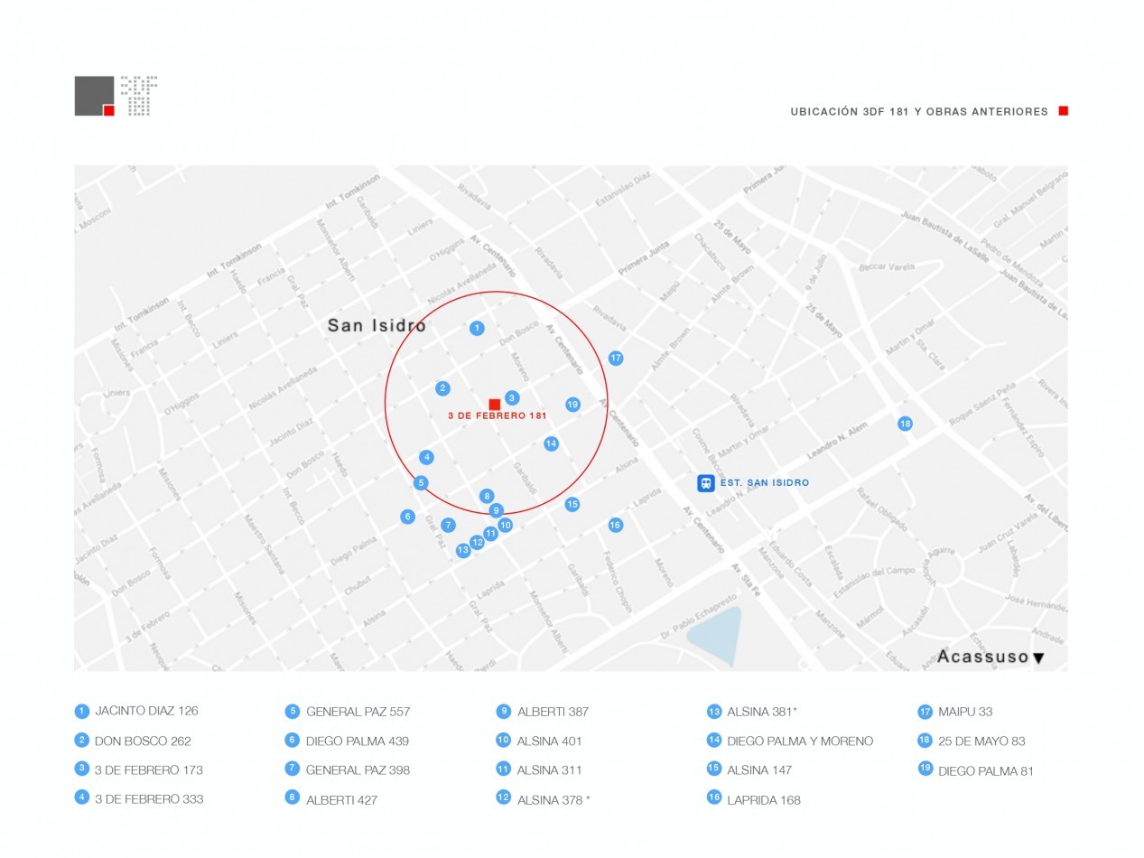
Task: Click the LAPRIDA 168 legend entry
Action: coord(764,800)
